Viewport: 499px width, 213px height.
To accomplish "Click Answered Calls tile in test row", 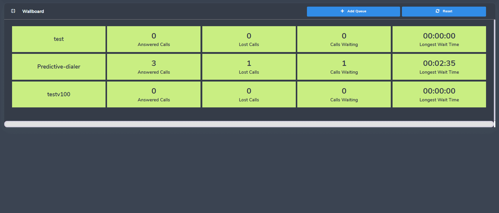I will (154, 39).
